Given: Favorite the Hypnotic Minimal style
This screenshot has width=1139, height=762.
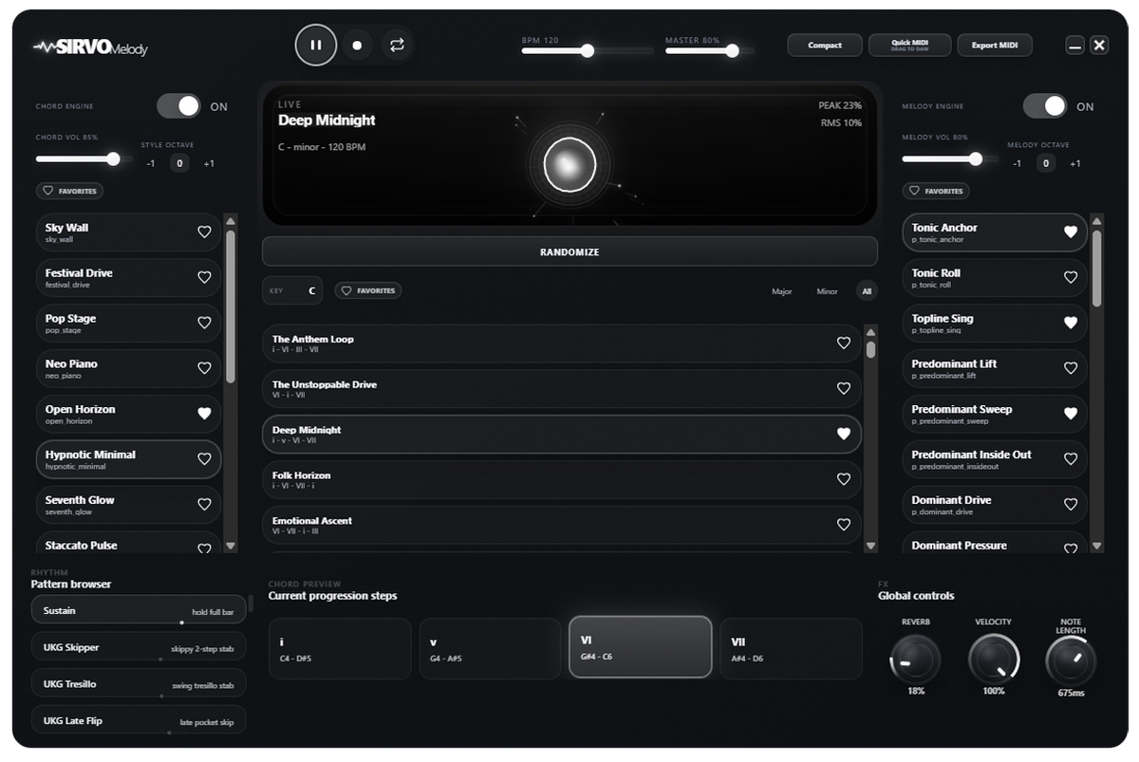Looking at the screenshot, I should pyautogui.click(x=204, y=459).
